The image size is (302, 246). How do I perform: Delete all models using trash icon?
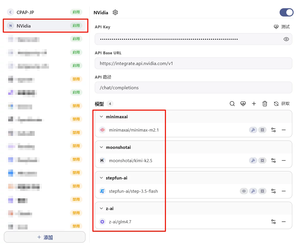click(x=265, y=104)
